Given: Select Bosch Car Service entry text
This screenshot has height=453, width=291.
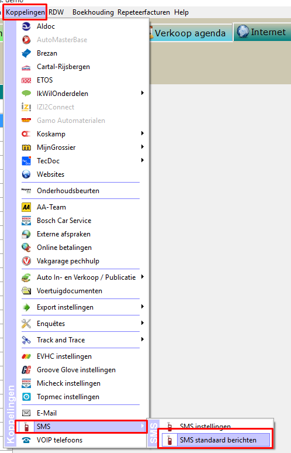Looking at the screenshot, I should 64,221.
